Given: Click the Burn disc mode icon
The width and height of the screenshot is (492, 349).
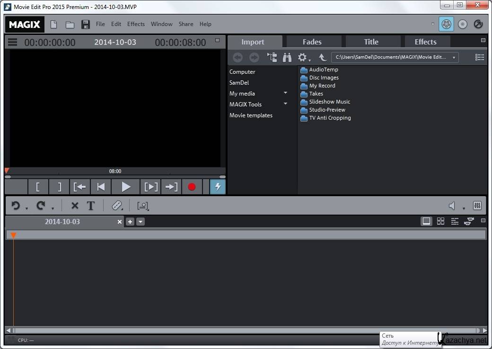Looking at the screenshot, I should tap(463, 24).
